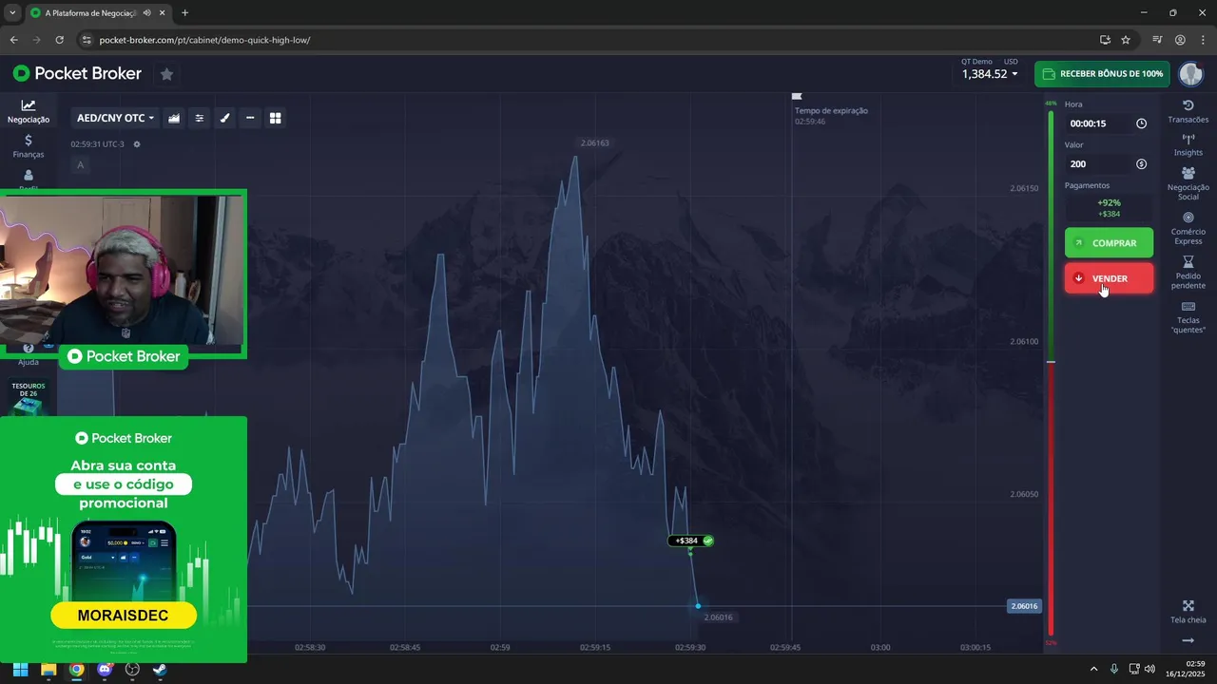Open the Tesouros de 26 promo
This screenshot has width=1217, height=684.
(29, 400)
